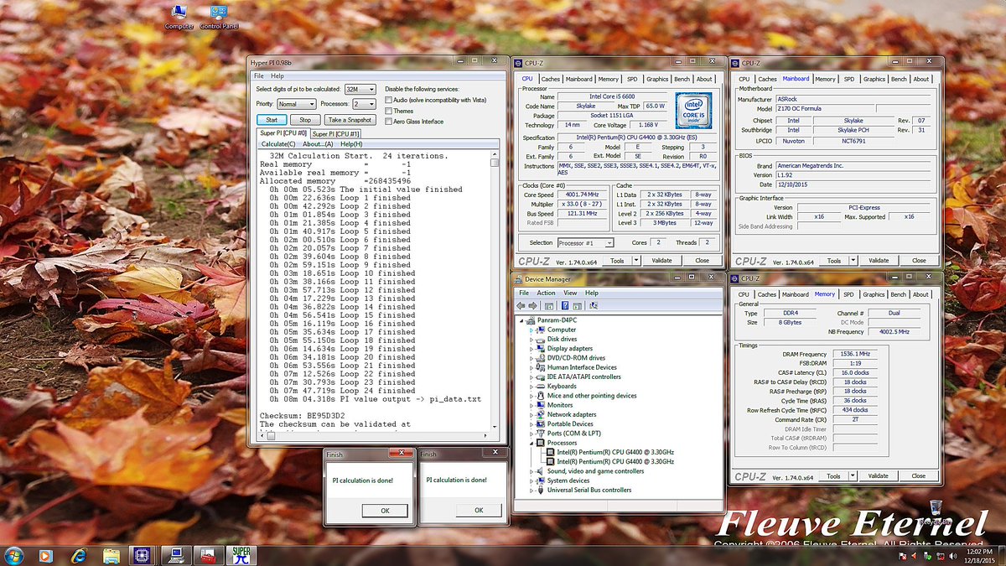Screen dimensions: 1006x566
Task: Click Validate in CPU-Z CPU window
Action: tap(662, 260)
